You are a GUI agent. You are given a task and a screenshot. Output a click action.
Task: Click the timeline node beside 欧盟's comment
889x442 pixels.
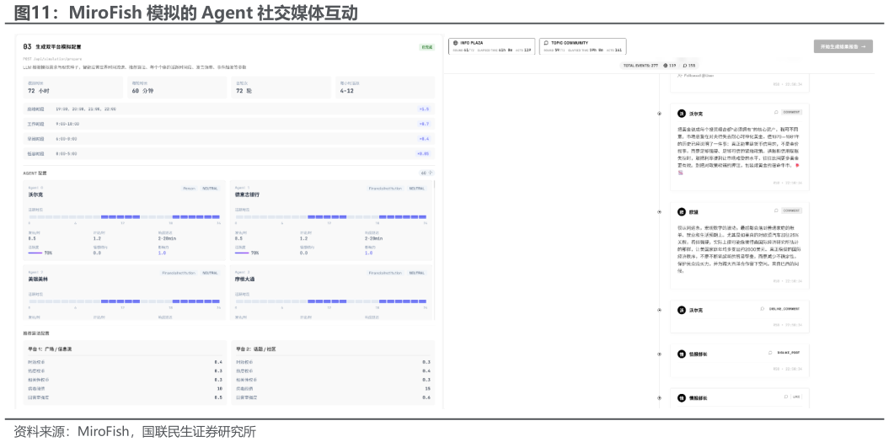click(x=660, y=212)
